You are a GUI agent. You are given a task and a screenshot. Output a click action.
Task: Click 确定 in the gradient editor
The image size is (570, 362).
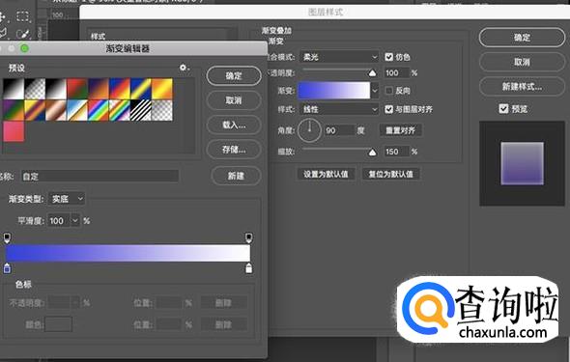pos(234,76)
